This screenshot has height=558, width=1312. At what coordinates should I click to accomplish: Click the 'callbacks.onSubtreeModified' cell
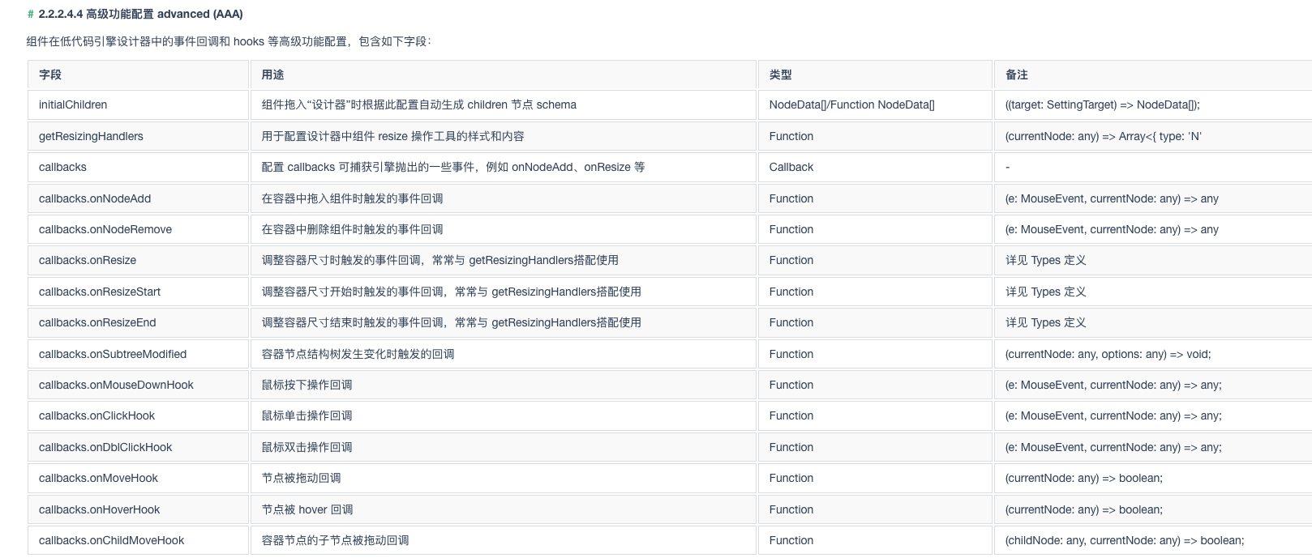138,354
